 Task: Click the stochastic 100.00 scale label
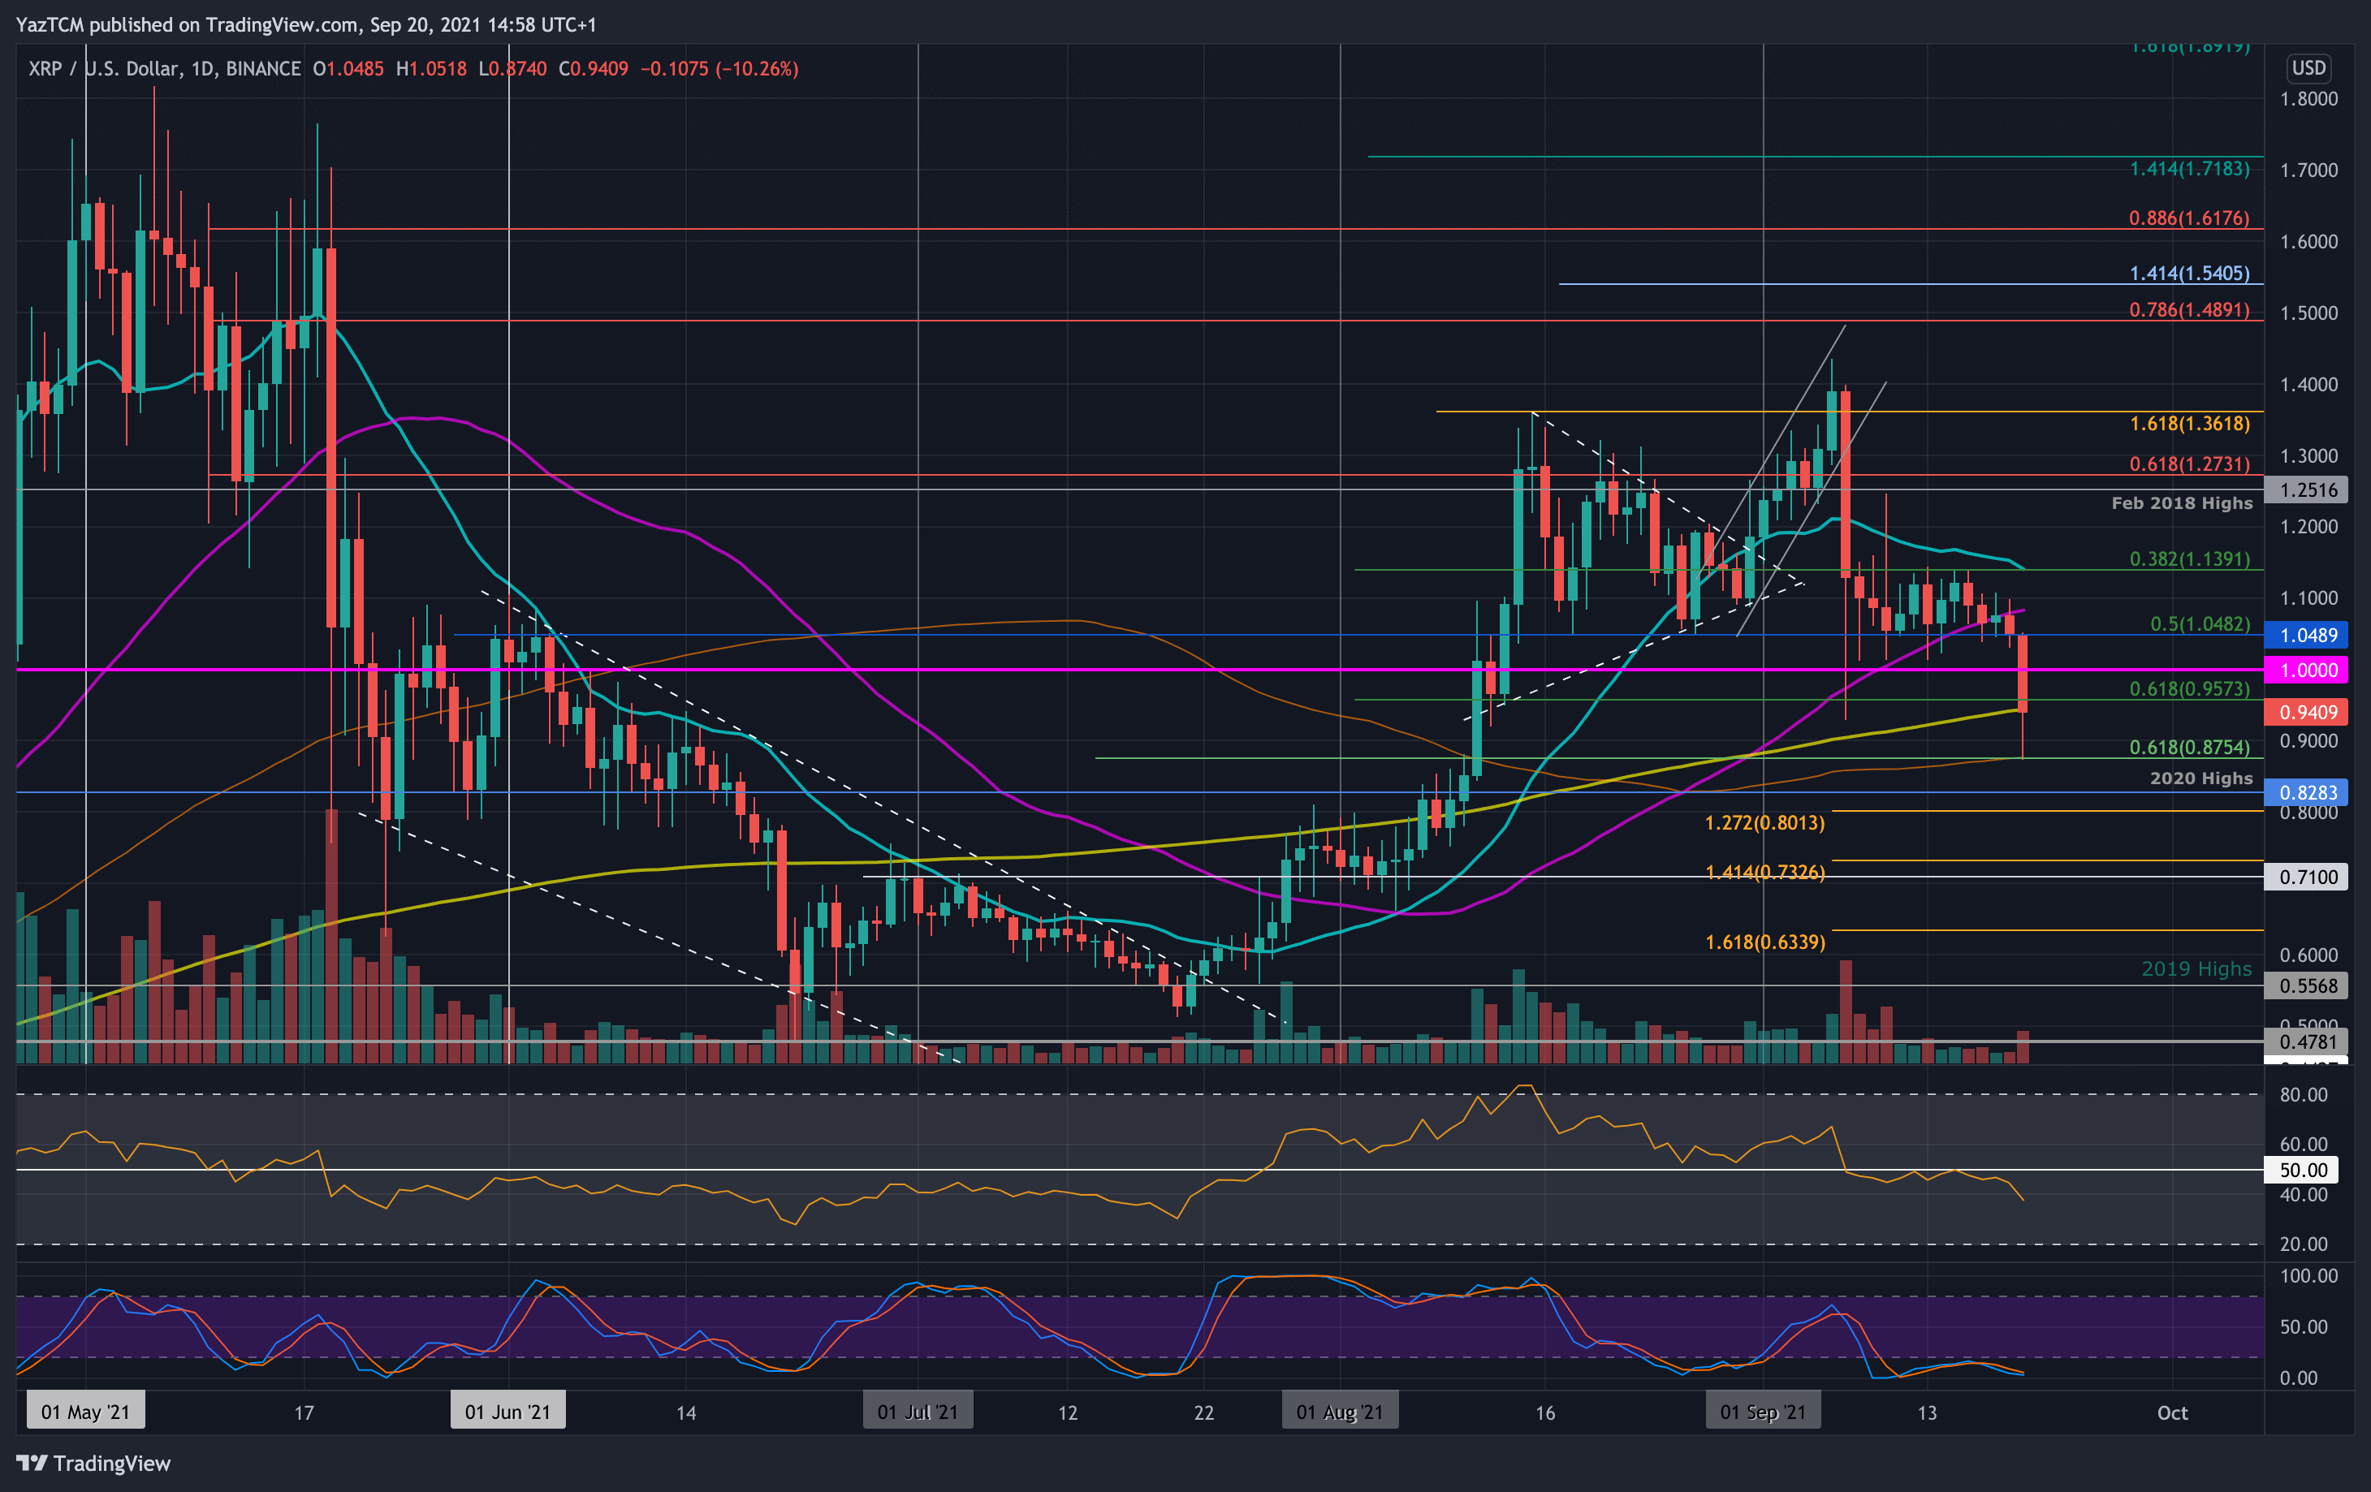click(x=2309, y=1275)
